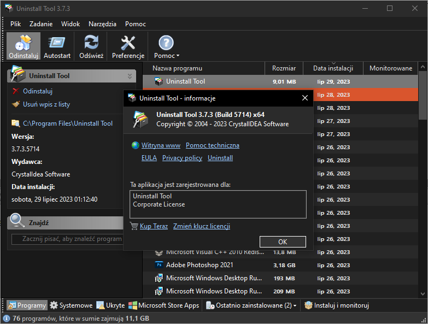This screenshot has height=324, width=428.
Task: Switch to Ukryte tab
Action: (x=110, y=305)
